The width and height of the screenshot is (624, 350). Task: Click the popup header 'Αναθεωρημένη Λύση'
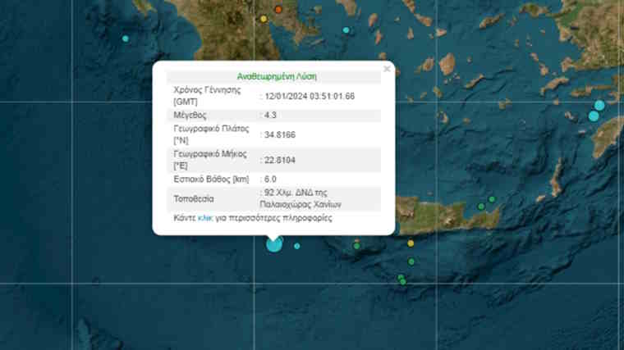click(x=277, y=77)
